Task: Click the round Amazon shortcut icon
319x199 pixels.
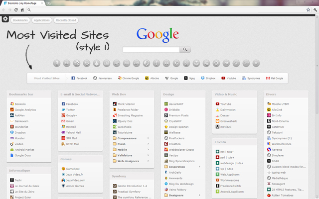Action: click(x=57, y=63)
